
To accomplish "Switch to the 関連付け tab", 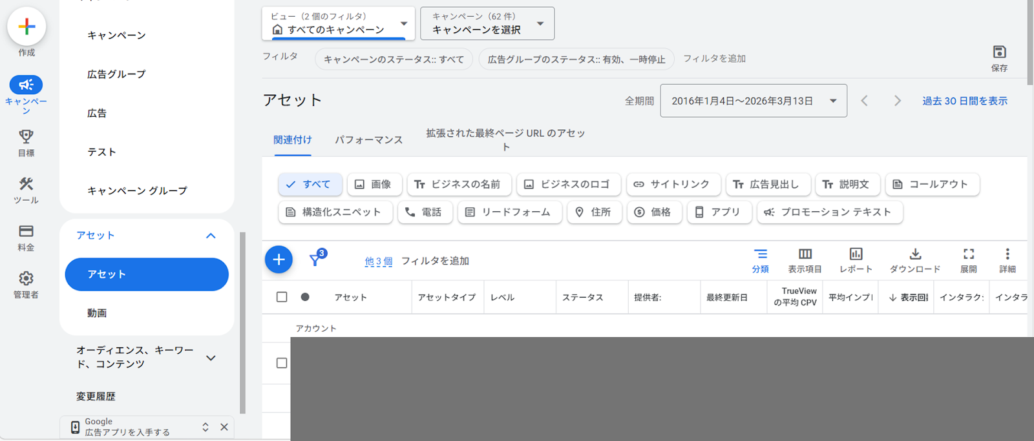I will tap(293, 139).
